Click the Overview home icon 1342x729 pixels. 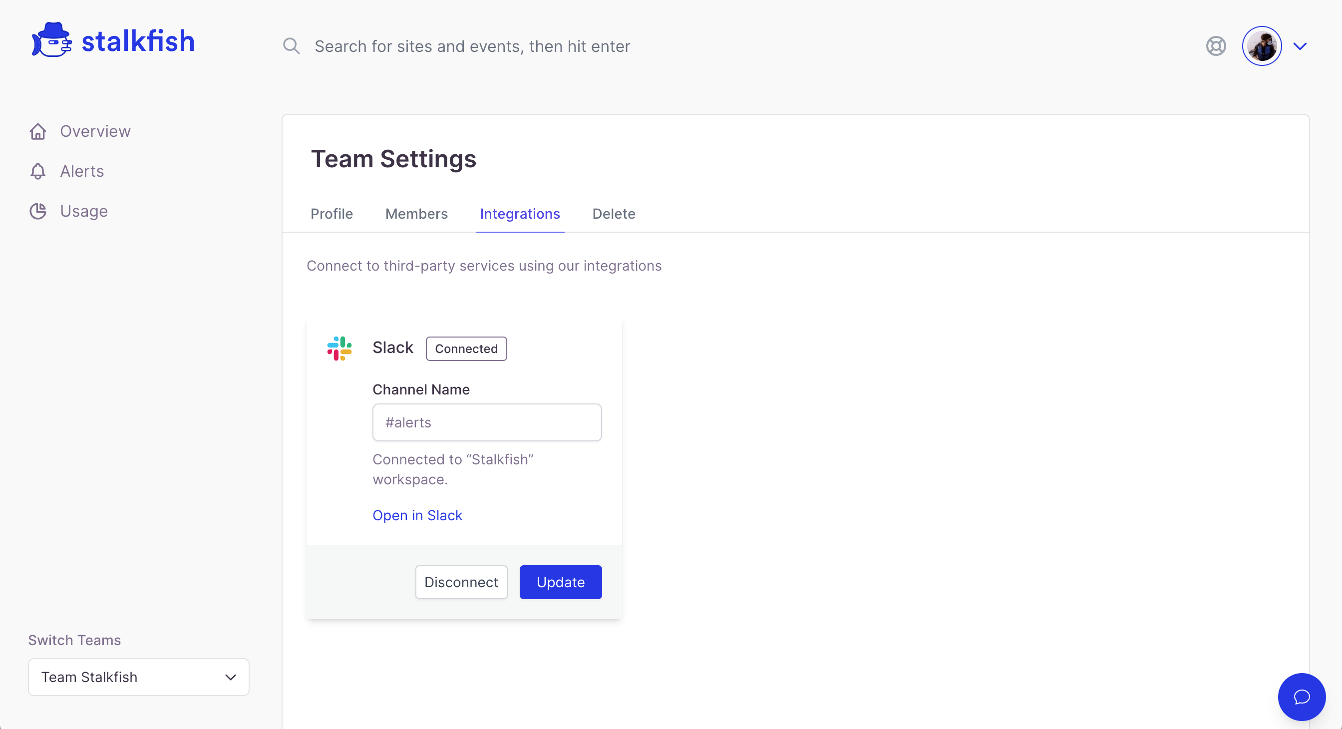click(x=38, y=131)
